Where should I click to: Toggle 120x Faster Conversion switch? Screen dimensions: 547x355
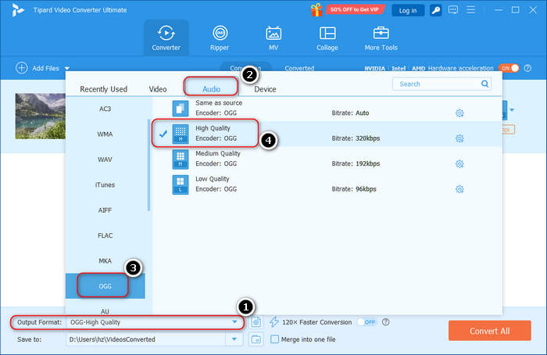(x=366, y=322)
